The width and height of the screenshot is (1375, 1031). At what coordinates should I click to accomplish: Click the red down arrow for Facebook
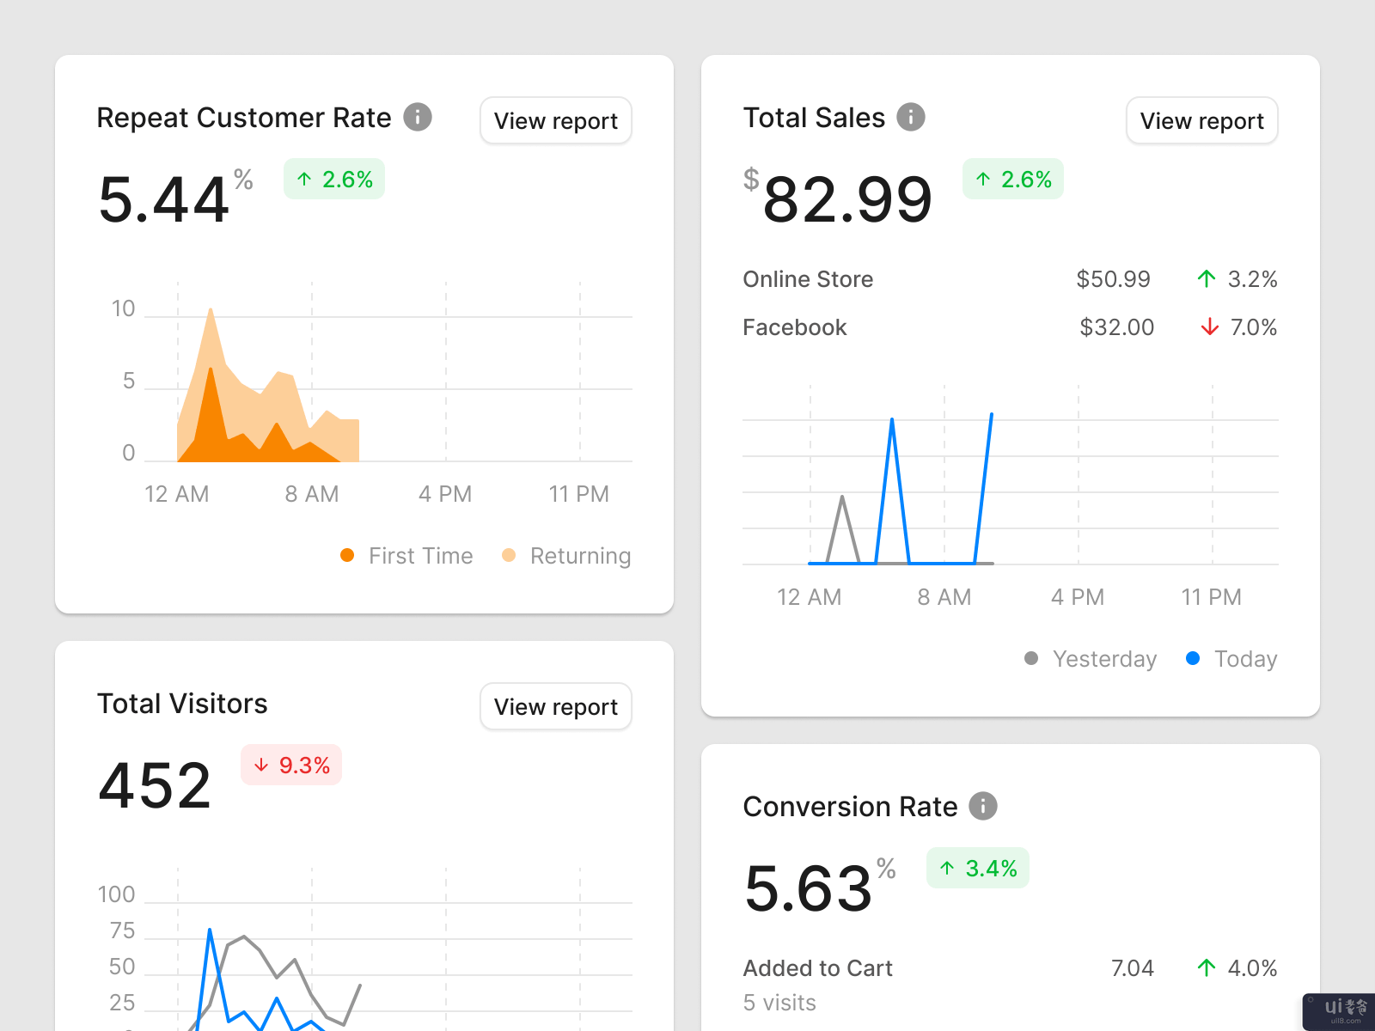(x=1209, y=327)
